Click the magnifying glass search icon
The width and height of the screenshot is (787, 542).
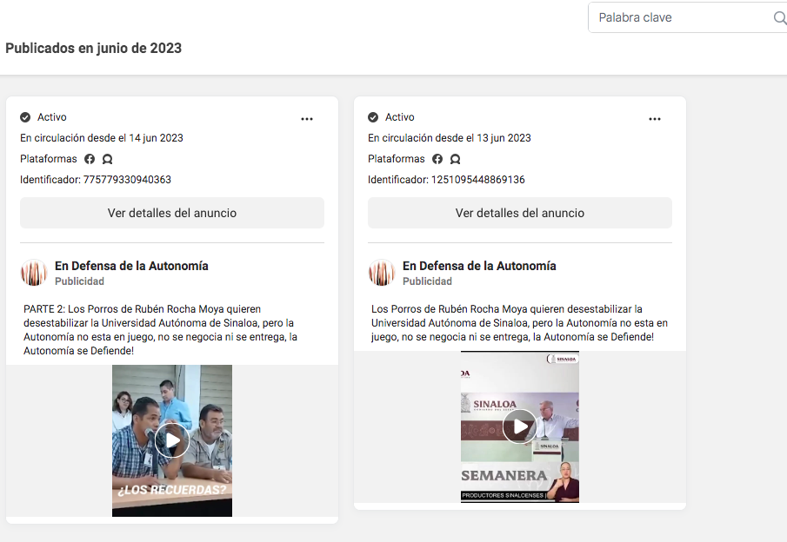pos(779,17)
